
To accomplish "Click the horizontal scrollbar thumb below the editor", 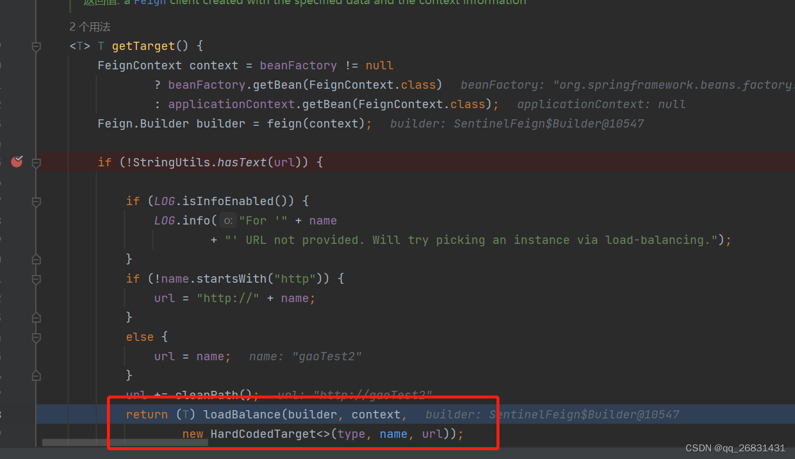I will (x=125, y=442).
